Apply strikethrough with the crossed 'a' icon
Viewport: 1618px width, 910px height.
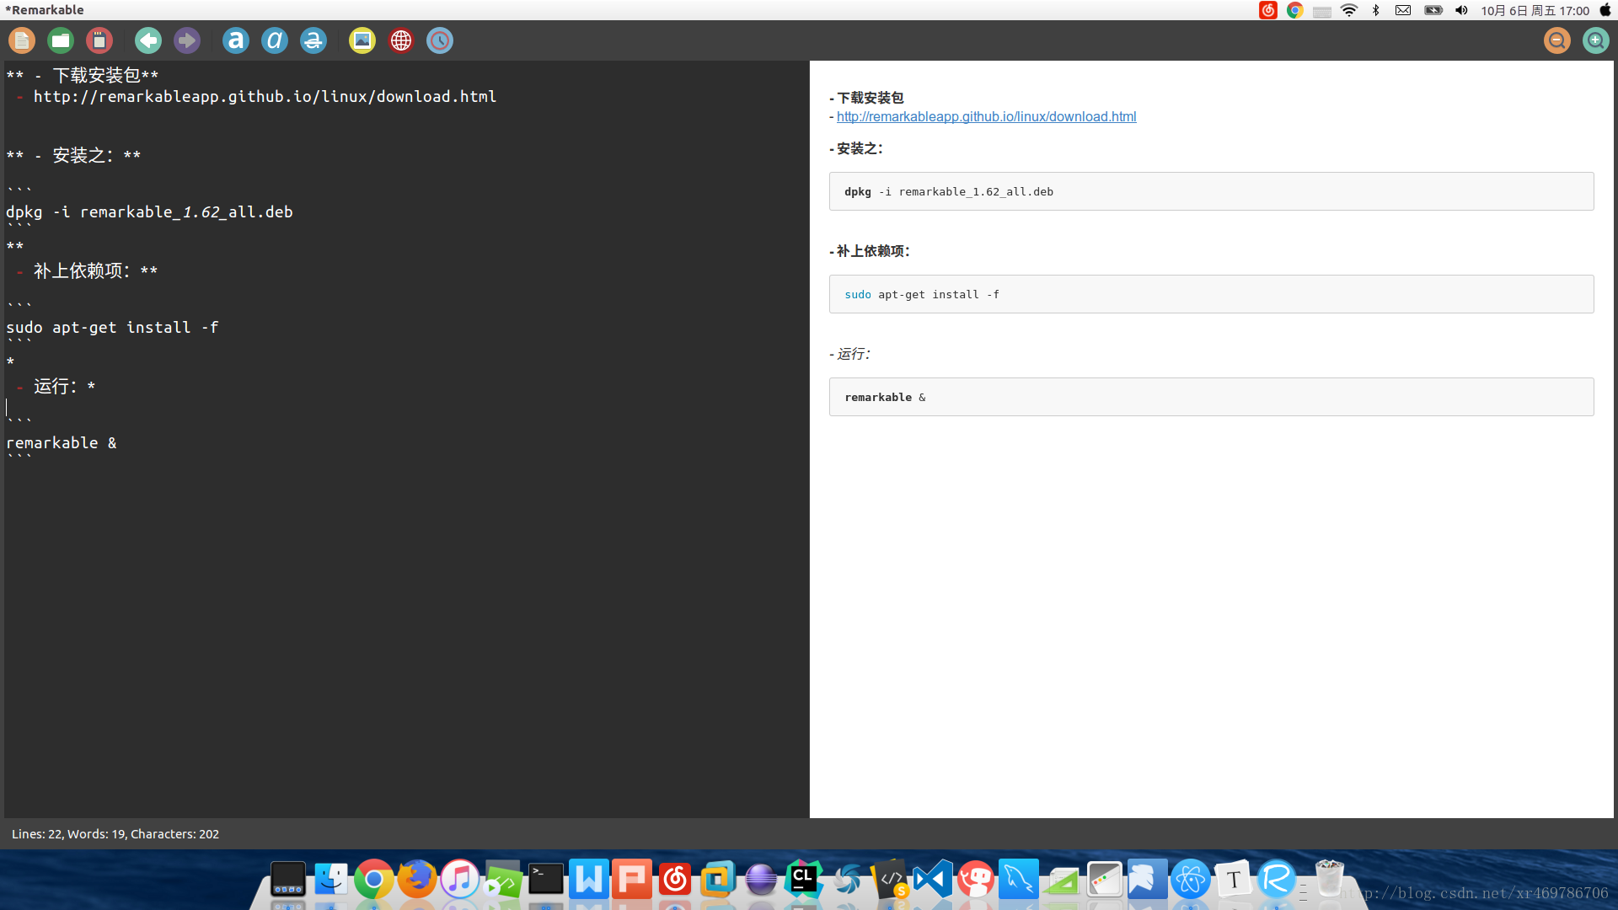click(313, 40)
